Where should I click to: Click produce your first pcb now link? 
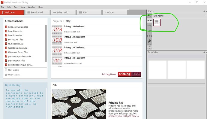[124, 116]
